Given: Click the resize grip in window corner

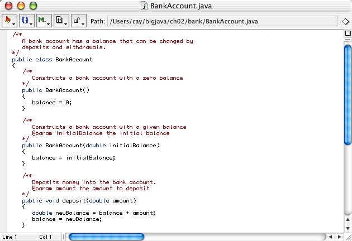Looking at the screenshot, I should pos(347,237).
